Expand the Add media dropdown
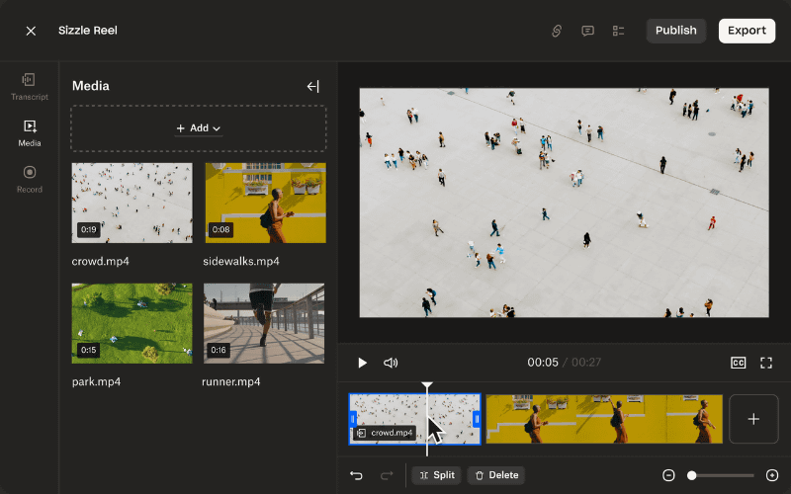This screenshot has height=494, width=791. [x=199, y=128]
